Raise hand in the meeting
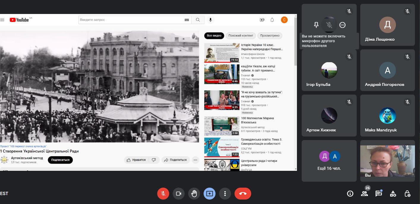420x204 pixels. click(194, 194)
